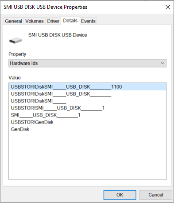Screen dimensions: 174x203
Task: Select value SMI_____USB_DISK________1 without prefix
Action: coord(88,115)
